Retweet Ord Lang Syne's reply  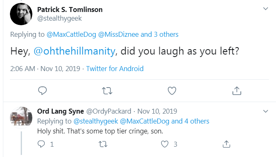tap(103, 144)
